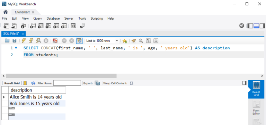Viewport: 266px width, 125px height.
Task: Go to the Home tab icon
Action: coord(6,12)
